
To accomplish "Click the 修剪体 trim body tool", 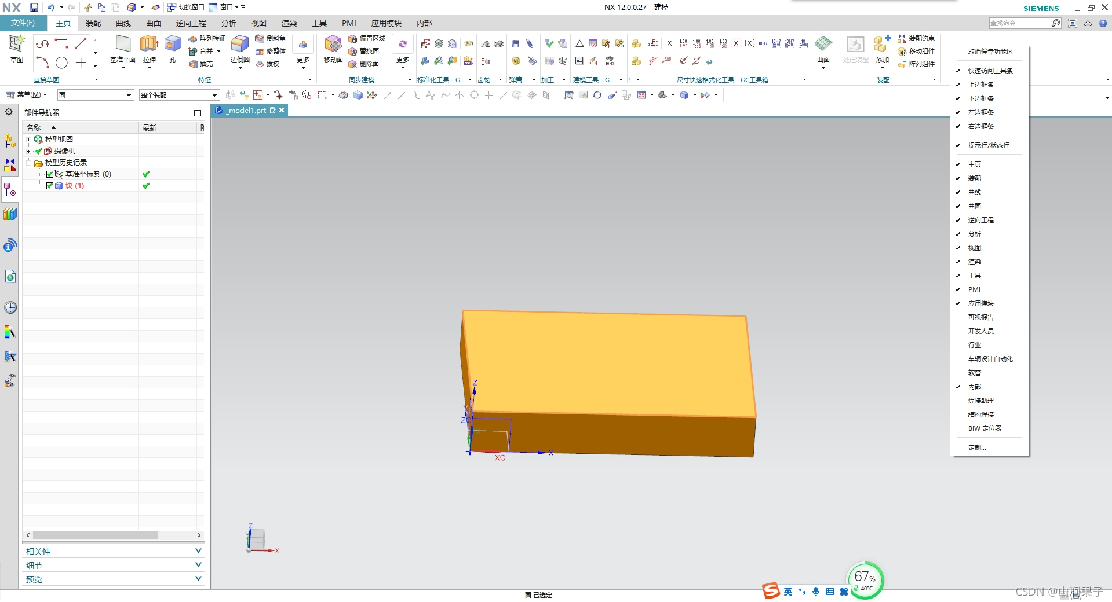I will (271, 51).
